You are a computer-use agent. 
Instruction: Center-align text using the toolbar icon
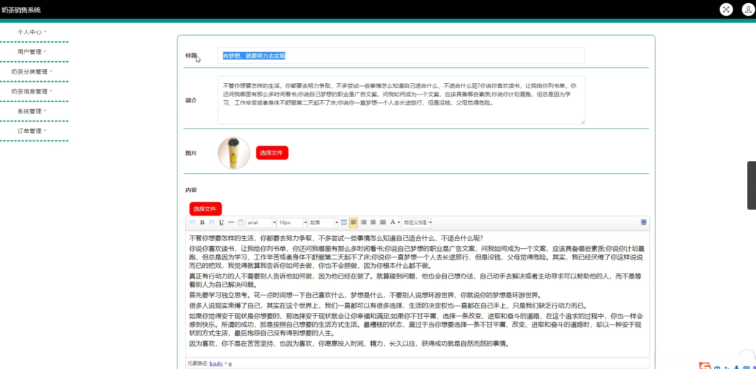pos(373,222)
